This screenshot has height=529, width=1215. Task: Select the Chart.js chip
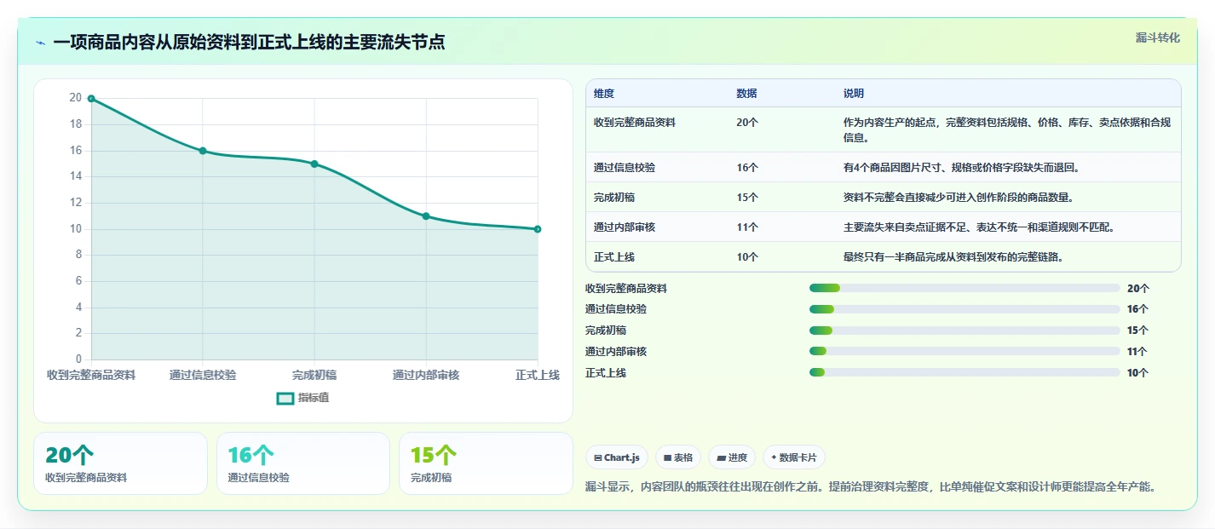coord(617,457)
